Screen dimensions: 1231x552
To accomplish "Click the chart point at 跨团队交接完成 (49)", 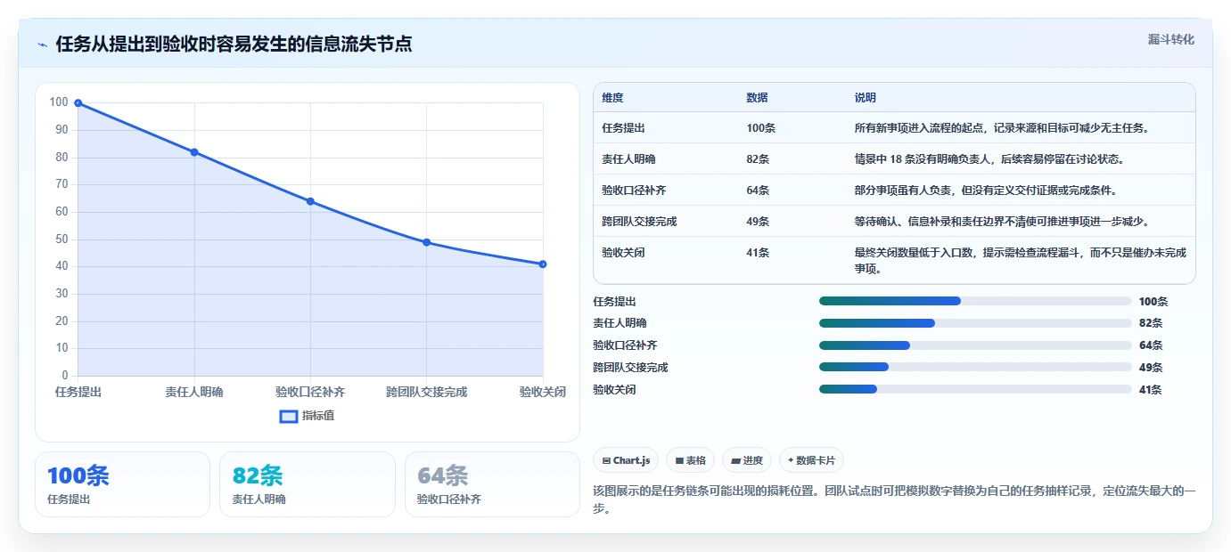I will coord(426,242).
